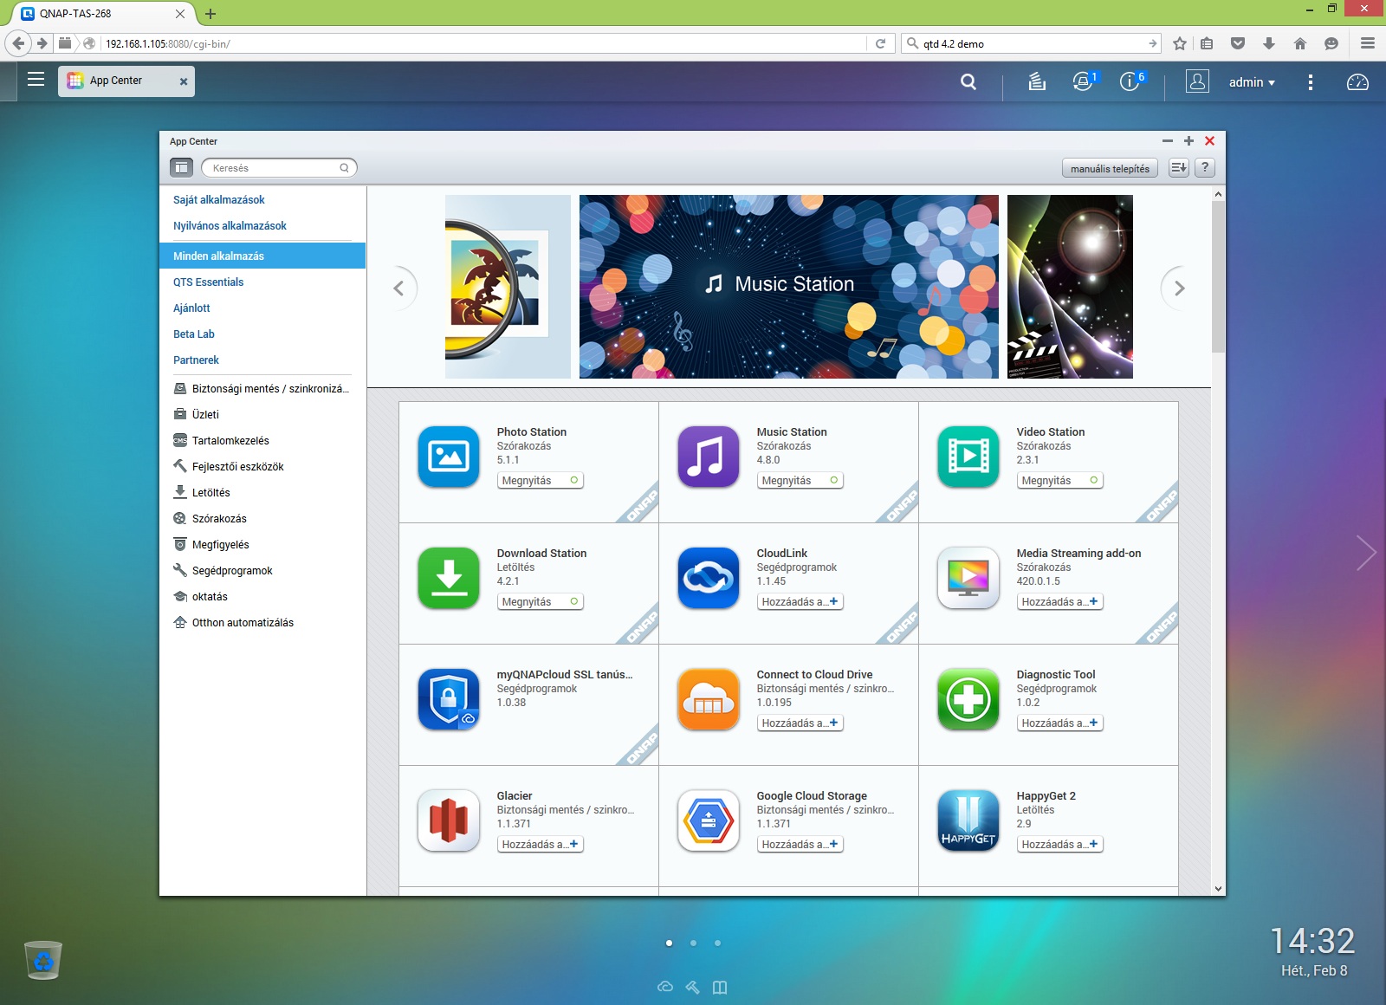This screenshot has width=1386, height=1005.
Task: Select Beta Lab category
Action: click(194, 334)
